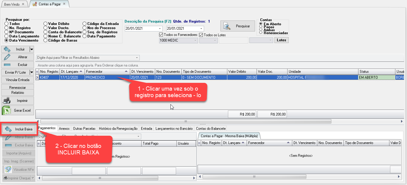
Task: Click the Alterar pencil icon button
Action: coord(18,57)
